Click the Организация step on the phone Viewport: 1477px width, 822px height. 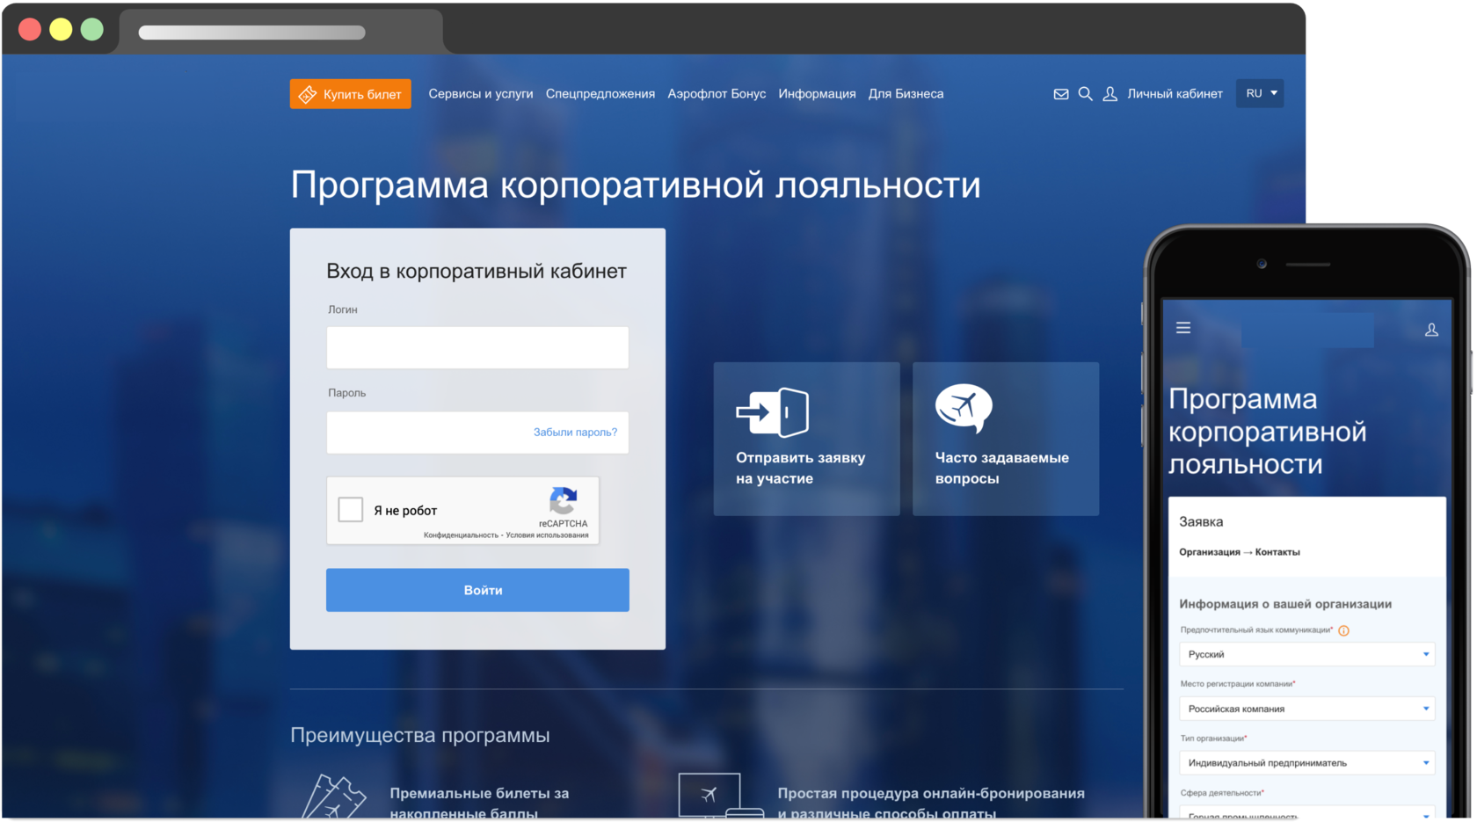pos(1210,552)
